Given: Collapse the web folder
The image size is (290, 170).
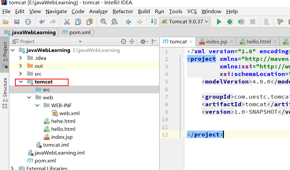Looking at the screenshot, I should (29, 97).
